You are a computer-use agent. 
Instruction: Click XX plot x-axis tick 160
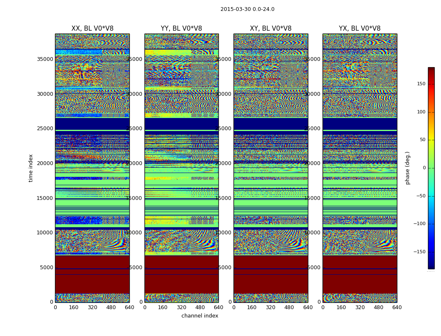pos(73,307)
